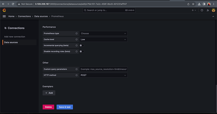Click the Cache level label
This screenshot has height=114, width=217.
[x=49, y=40]
